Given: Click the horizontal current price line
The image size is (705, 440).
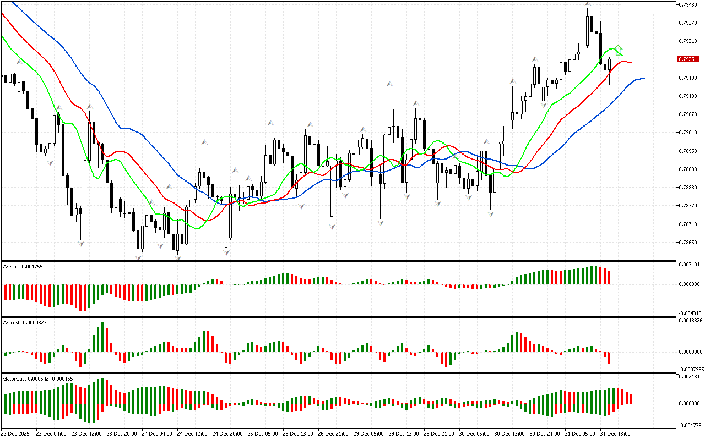Looking at the screenshot, I should (x=330, y=59).
